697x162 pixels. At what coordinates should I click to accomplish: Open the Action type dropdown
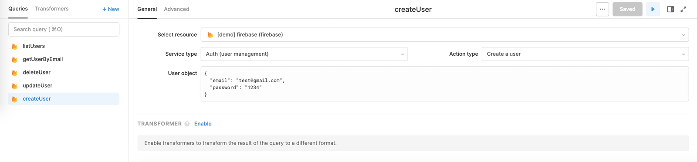point(585,54)
